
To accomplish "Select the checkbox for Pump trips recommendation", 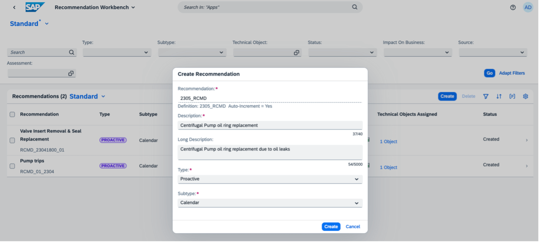I will [12, 166].
